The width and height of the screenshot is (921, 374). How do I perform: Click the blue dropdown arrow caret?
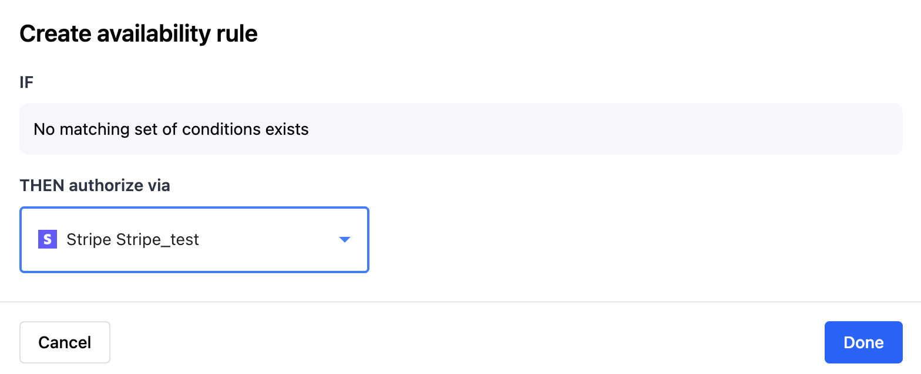click(345, 240)
